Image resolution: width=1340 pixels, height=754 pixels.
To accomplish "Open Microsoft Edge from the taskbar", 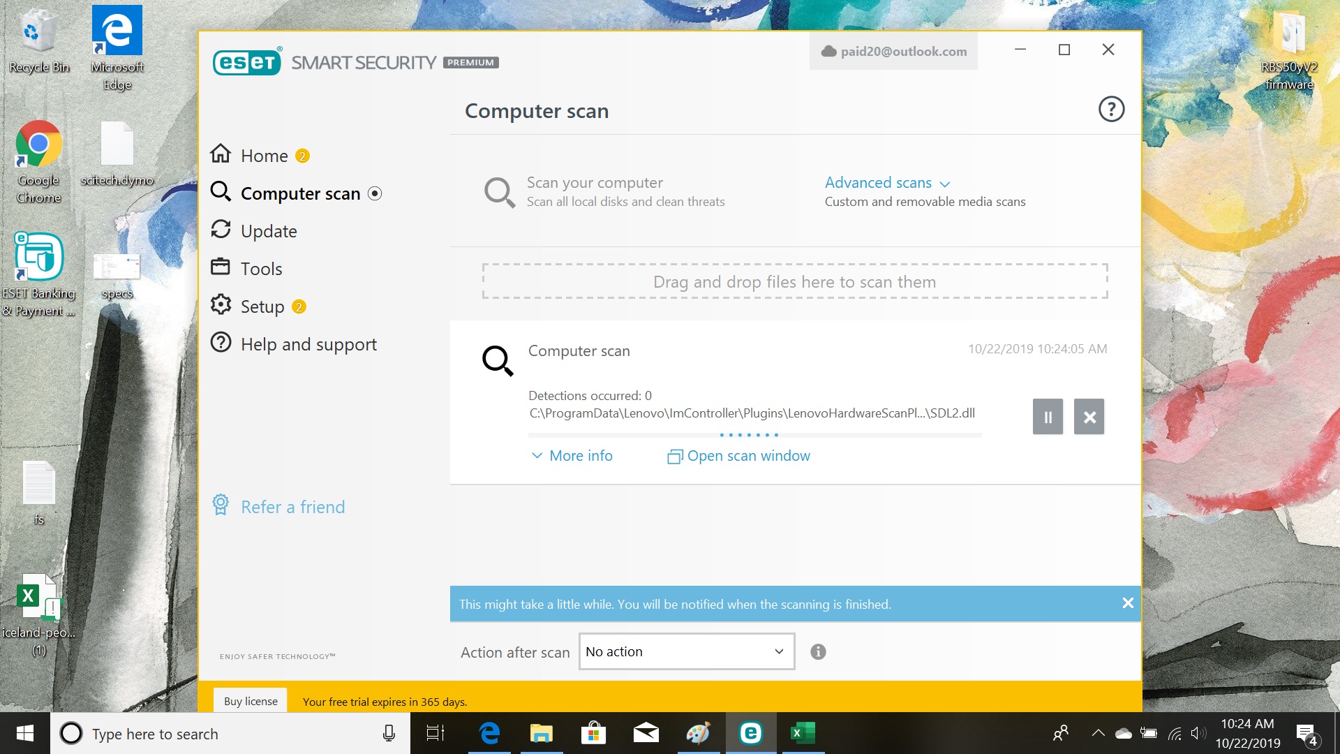I will coord(490,733).
